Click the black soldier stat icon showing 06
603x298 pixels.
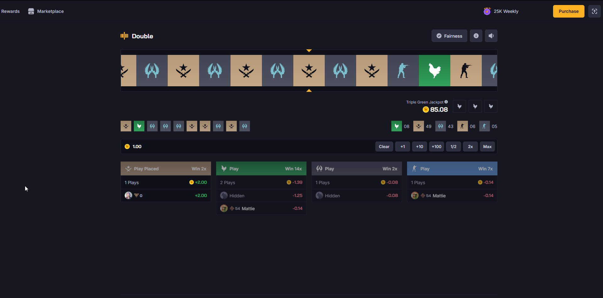(463, 126)
